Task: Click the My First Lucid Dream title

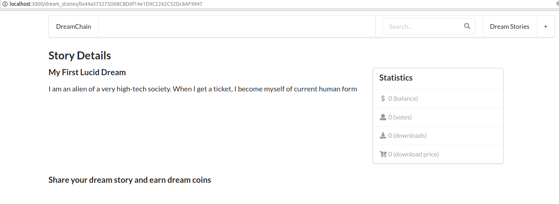Action: click(x=87, y=72)
